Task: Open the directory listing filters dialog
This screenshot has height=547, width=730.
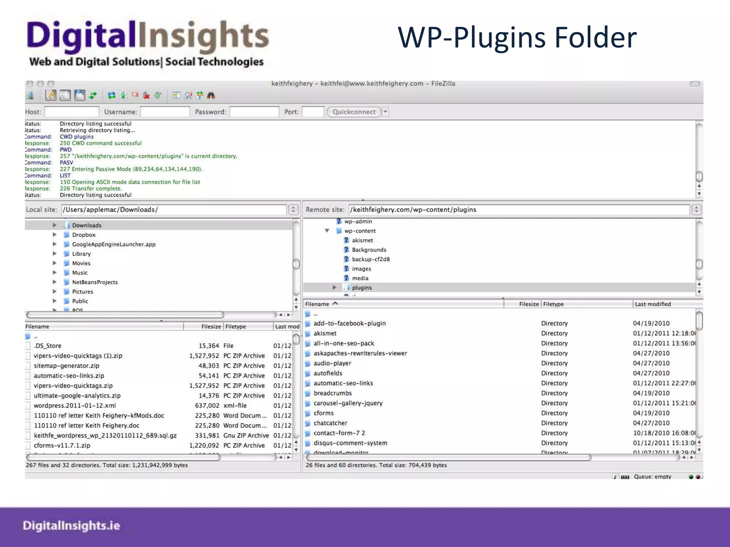Action: [x=176, y=95]
